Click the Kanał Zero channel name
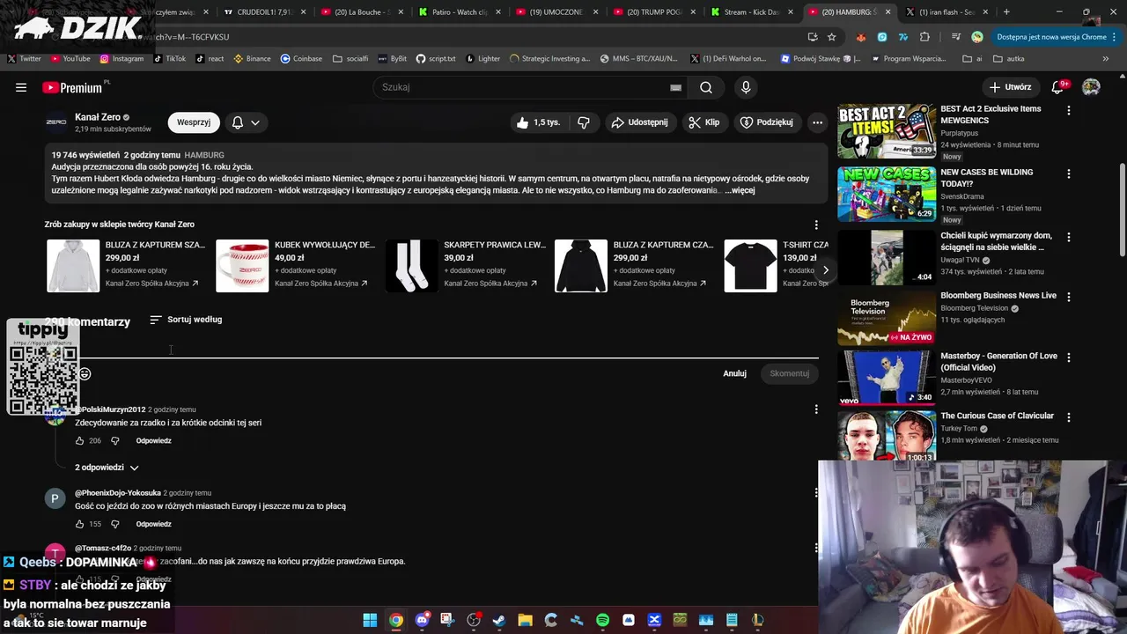This screenshot has height=634, width=1127. (98, 117)
